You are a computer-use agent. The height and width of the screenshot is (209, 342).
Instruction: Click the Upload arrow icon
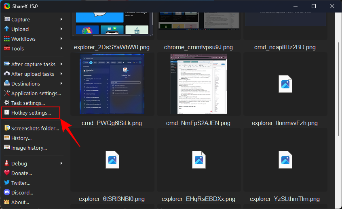point(7,29)
